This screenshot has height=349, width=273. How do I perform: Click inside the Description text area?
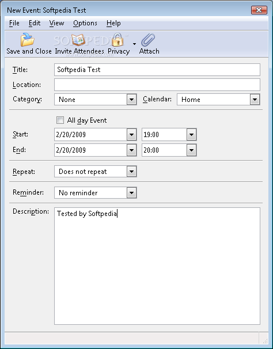[157, 266]
